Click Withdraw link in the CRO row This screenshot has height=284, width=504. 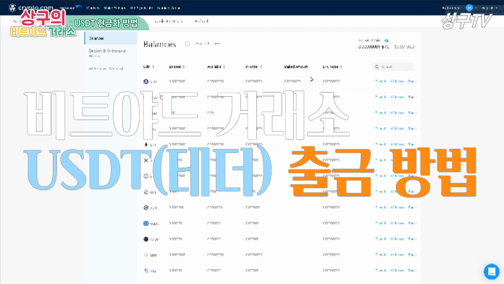(x=397, y=81)
